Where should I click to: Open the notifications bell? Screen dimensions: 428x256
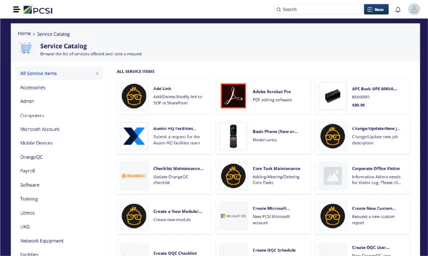pyautogui.click(x=398, y=10)
